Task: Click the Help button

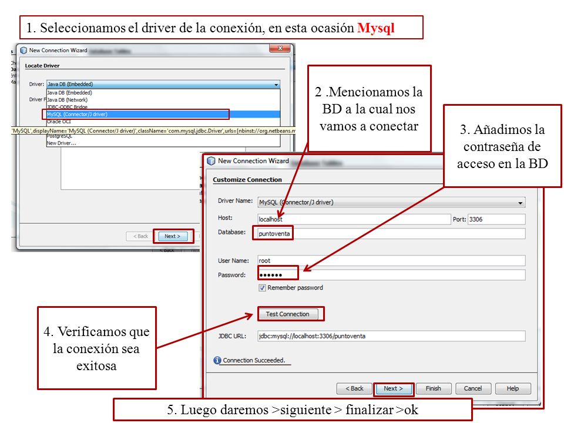Action: pyautogui.click(x=512, y=389)
